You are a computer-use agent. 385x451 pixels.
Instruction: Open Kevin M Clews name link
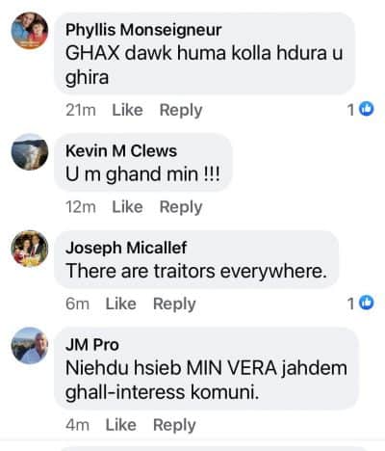coord(121,151)
